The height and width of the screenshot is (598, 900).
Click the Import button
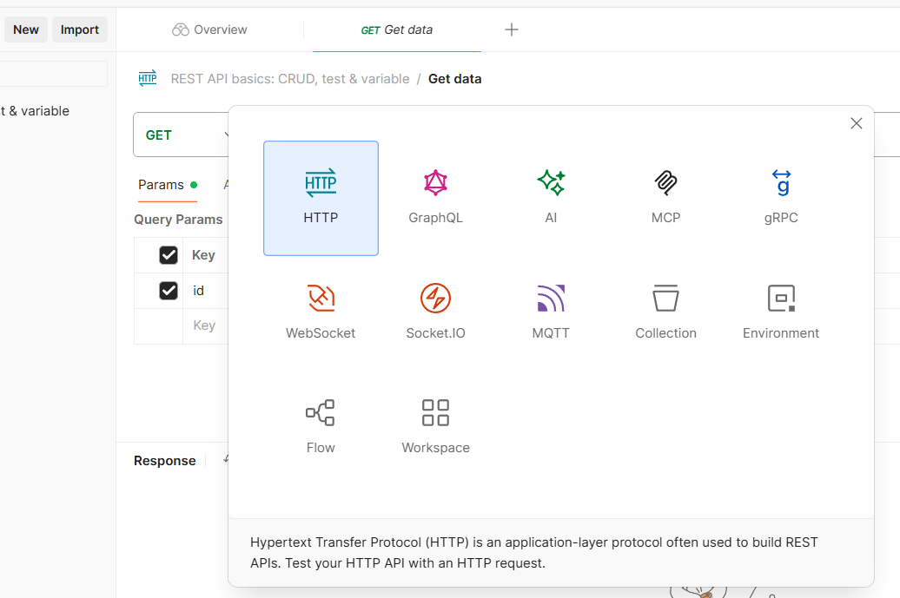79,29
